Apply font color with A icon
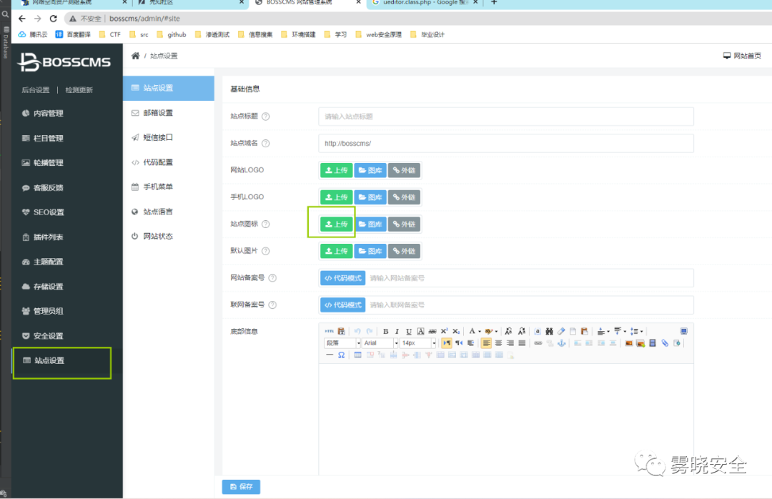The width and height of the screenshot is (772, 499). (x=472, y=331)
